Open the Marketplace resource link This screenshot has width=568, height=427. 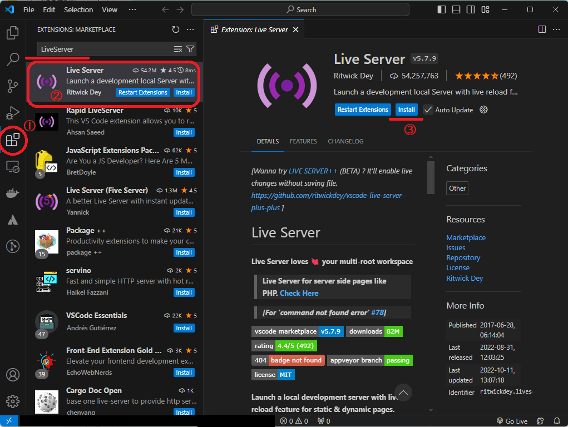coord(466,237)
